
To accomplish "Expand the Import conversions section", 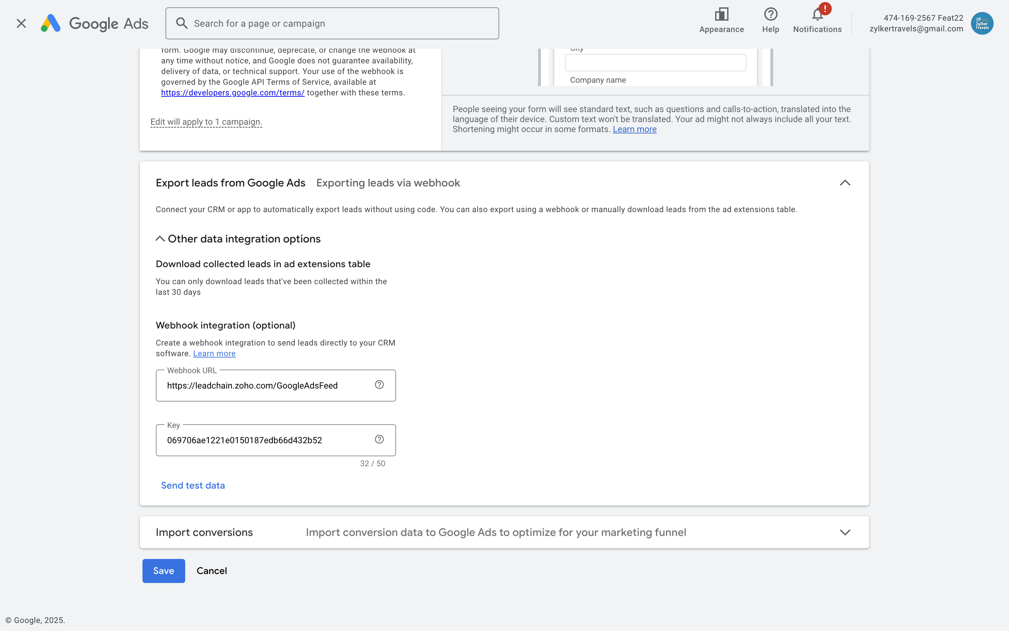I will (x=845, y=532).
